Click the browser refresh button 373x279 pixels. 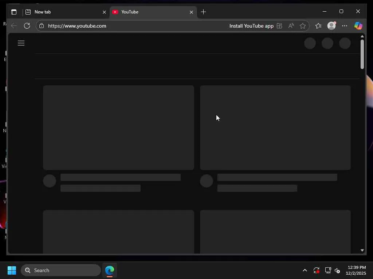tap(27, 26)
